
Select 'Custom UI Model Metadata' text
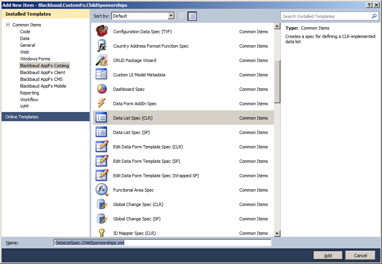pos(139,75)
